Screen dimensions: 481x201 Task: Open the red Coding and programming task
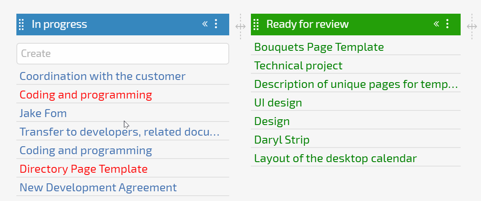pyautogui.click(x=123, y=95)
